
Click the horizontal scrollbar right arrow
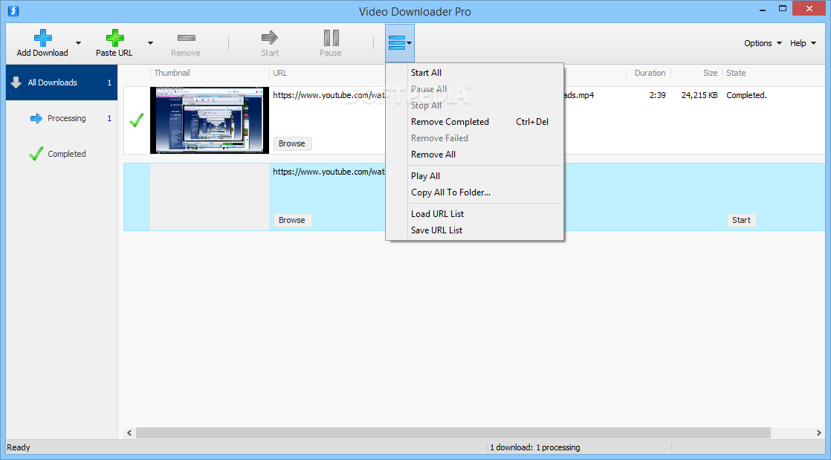pos(818,433)
